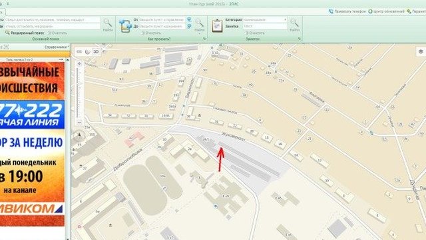Image resolution: width=426 pixels, height=240 pixels.
Task: Open Расширенный поиск advanced search
Action: pyautogui.click(x=27, y=33)
